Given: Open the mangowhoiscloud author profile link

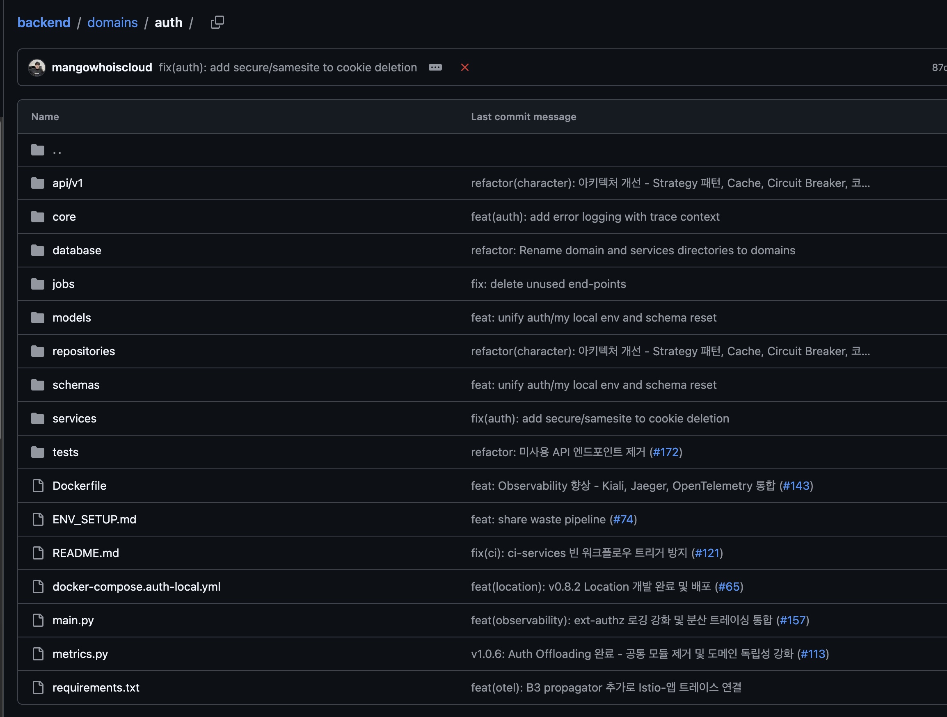Looking at the screenshot, I should 102,68.
